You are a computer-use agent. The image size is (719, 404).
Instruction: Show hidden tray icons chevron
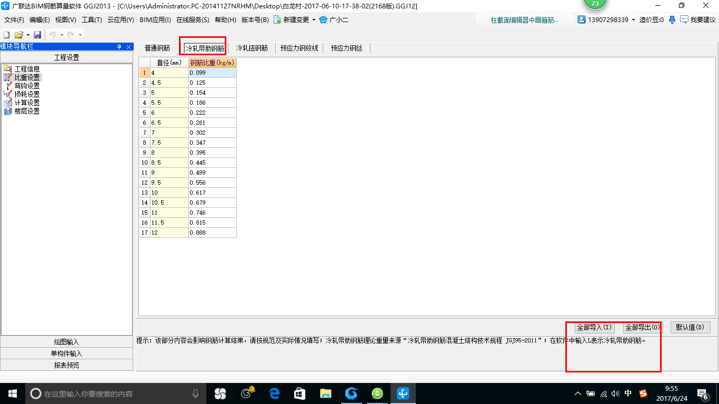(578, 393)
